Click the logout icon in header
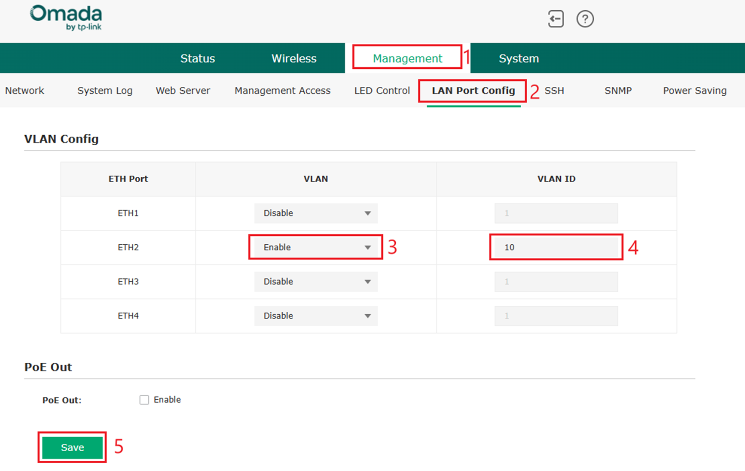The image size is (745, 471). click(x=556, y=19)
